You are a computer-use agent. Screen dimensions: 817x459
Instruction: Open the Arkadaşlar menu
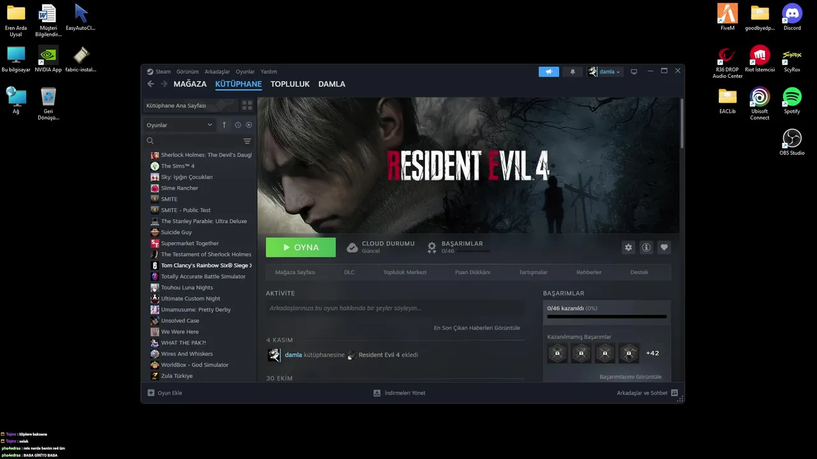[x=217, y=71]
